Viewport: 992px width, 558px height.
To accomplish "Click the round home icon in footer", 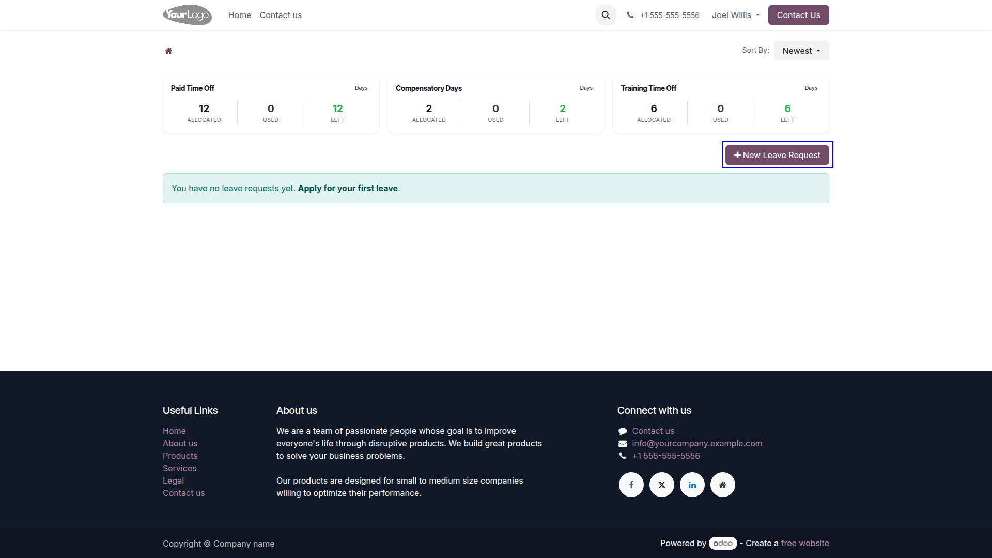I will 723,485.
